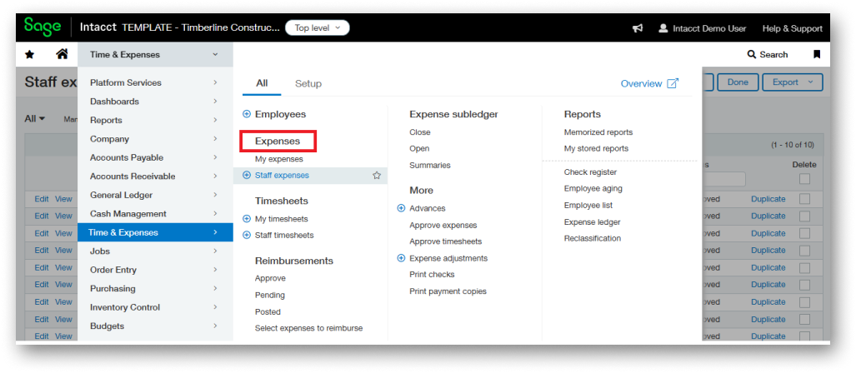
Task: Go to the home icon
Action: (63, 54)
